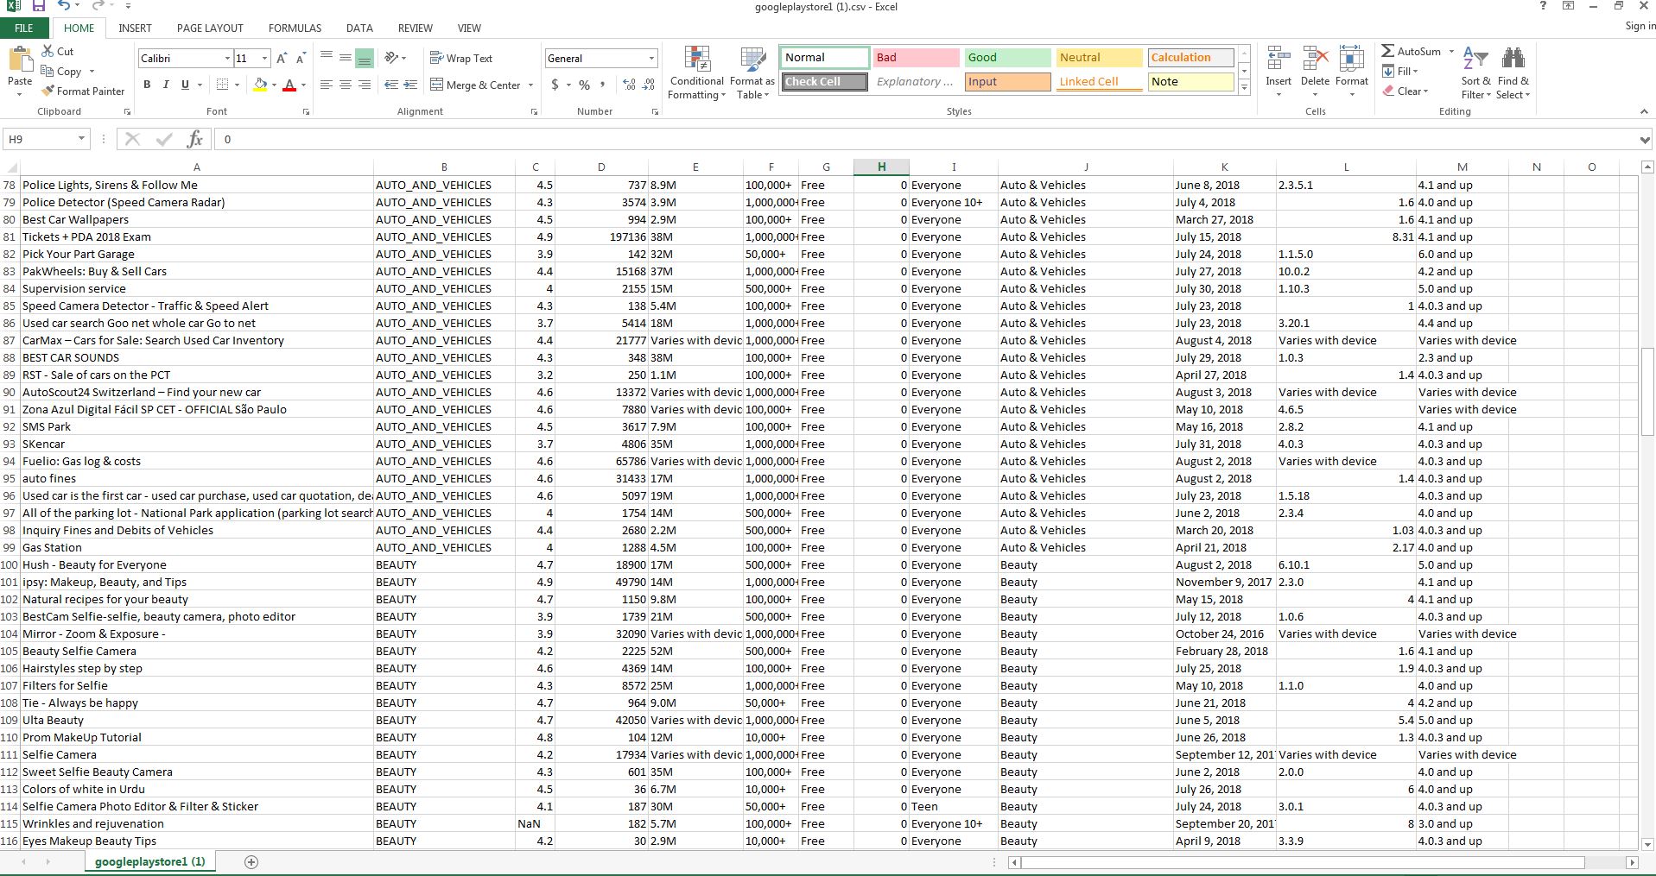Apply percent style format

(x=585, y=85)
